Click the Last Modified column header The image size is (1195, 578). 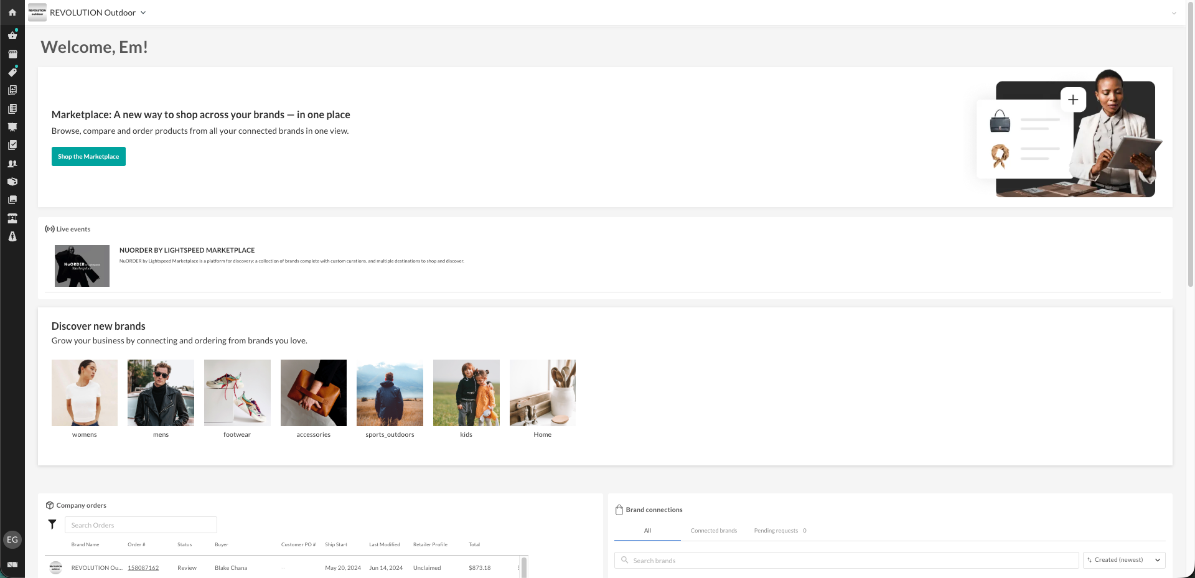click(x=385, y=544)
